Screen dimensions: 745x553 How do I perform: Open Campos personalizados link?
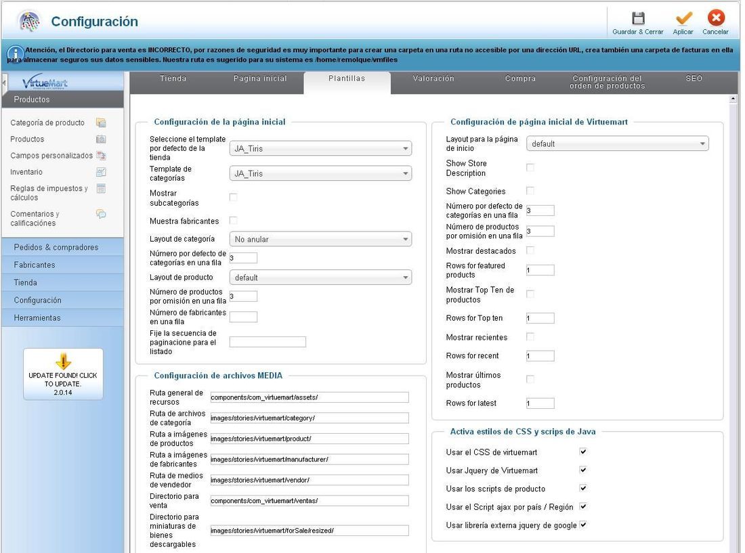pyautogui.click(x=51, y=155)
